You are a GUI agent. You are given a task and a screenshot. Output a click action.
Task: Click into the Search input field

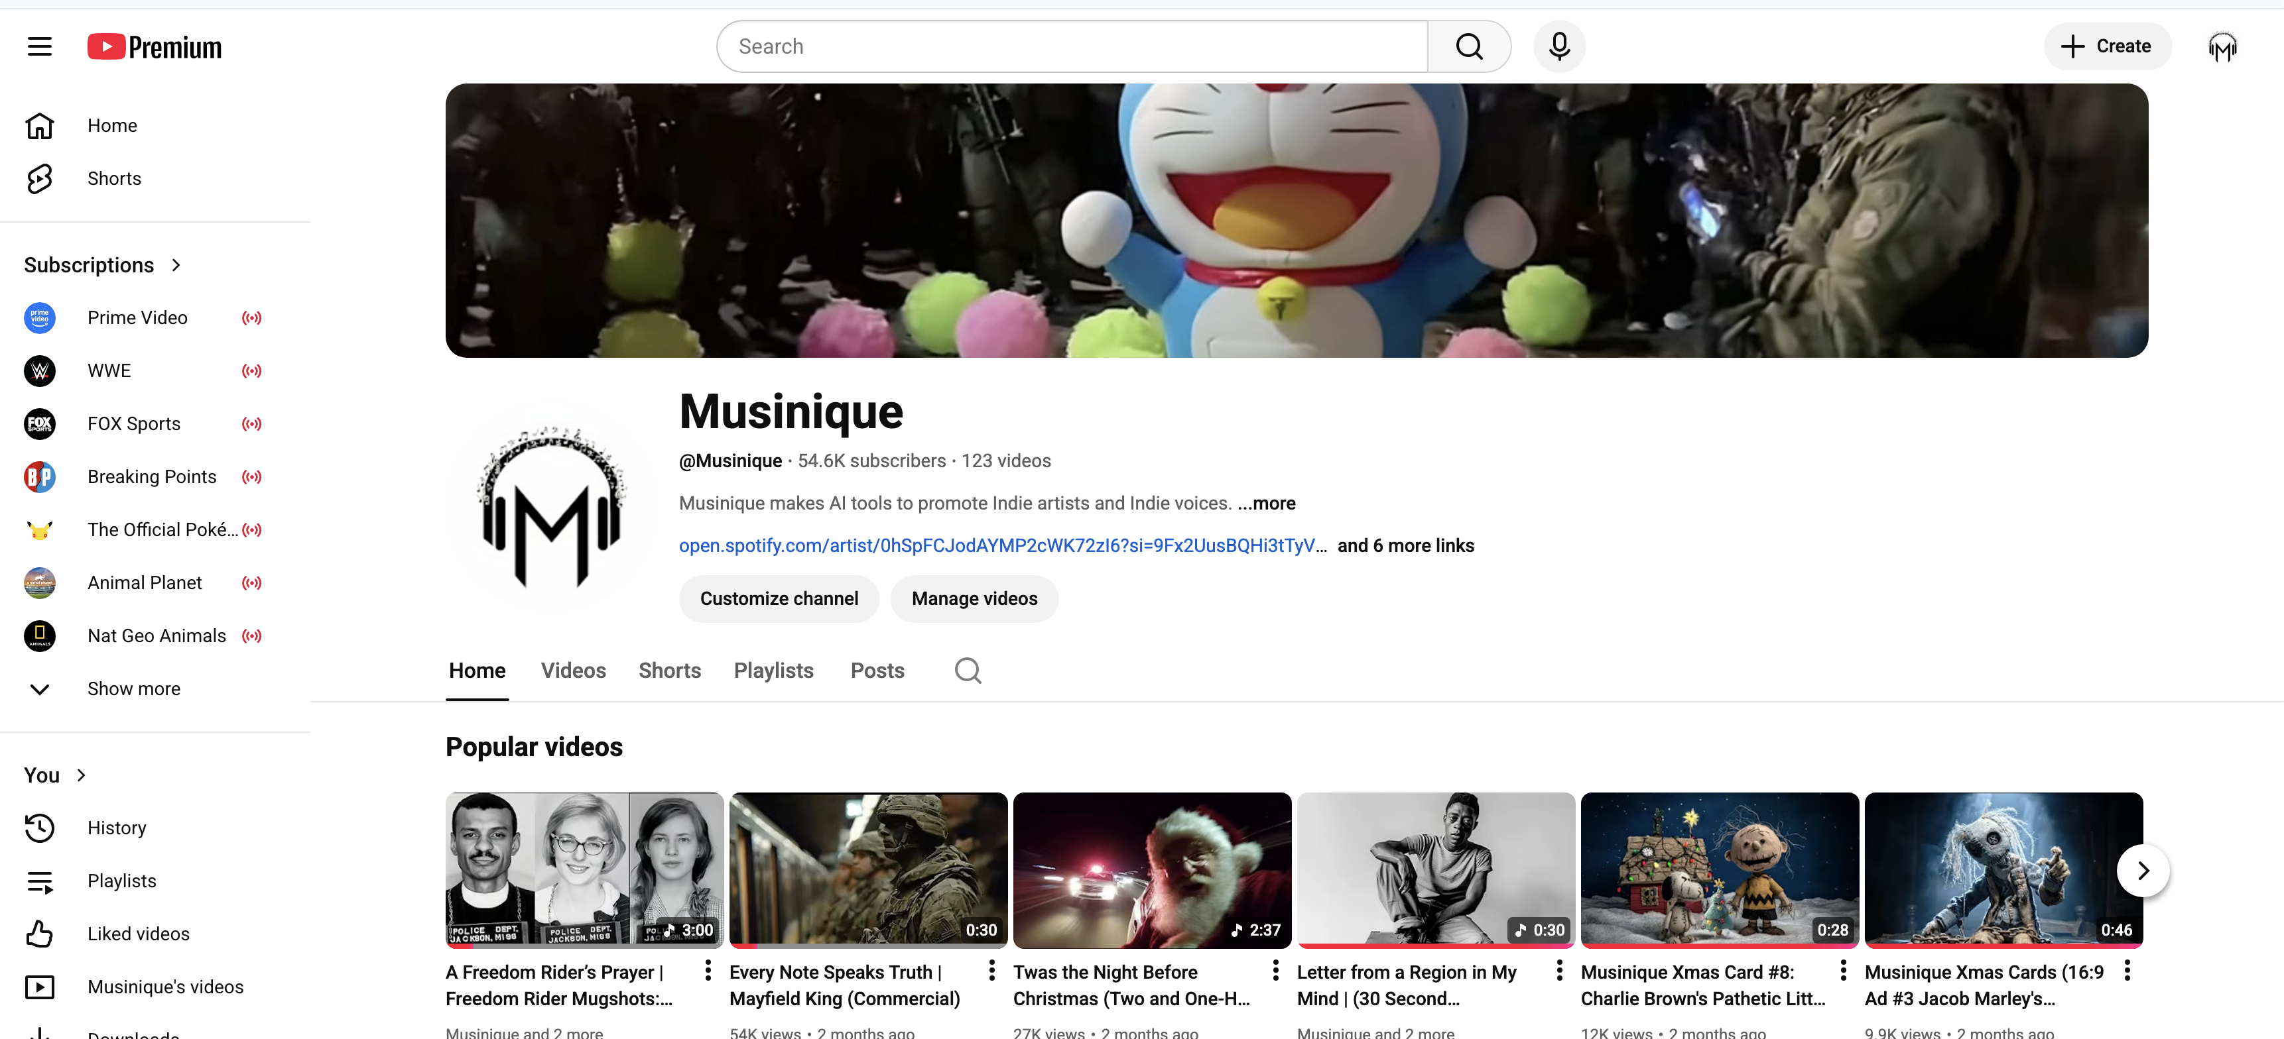(1073, 46)
